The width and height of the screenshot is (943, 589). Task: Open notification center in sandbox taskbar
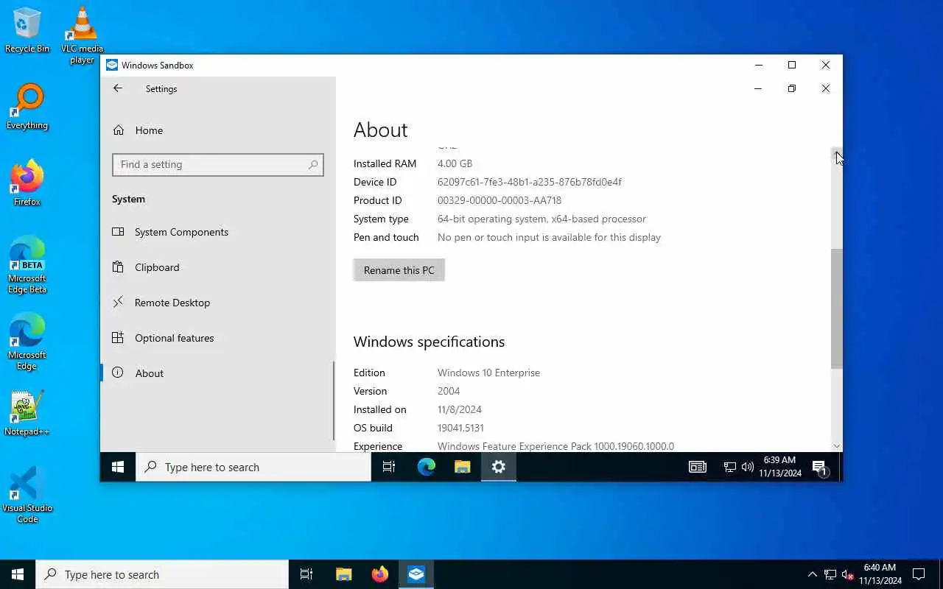[820, 467]
